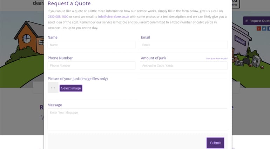The height and width of the screenshot is (149, 270).
Task: Click the Google Plus social icon
Action: [259, 28]
